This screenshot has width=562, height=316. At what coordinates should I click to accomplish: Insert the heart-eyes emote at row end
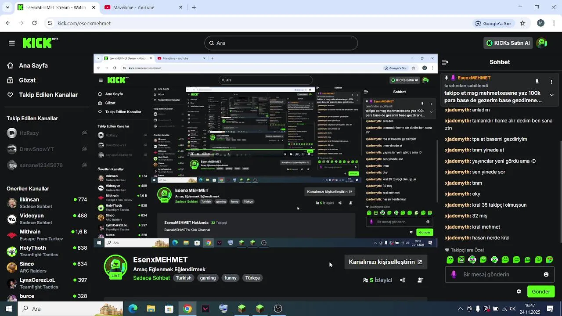549,260
